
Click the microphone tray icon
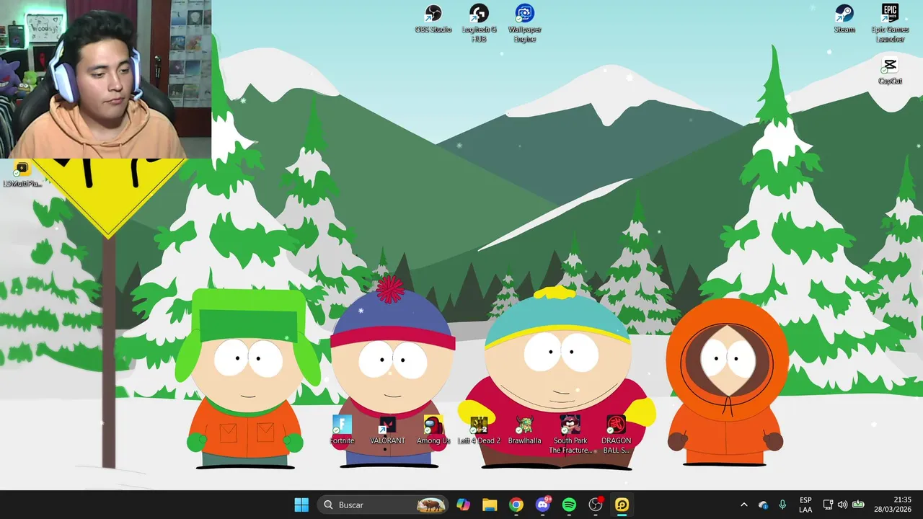782,505
